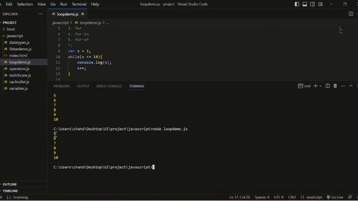Split terminal icon in panel
358x201 pixels.
327,86
